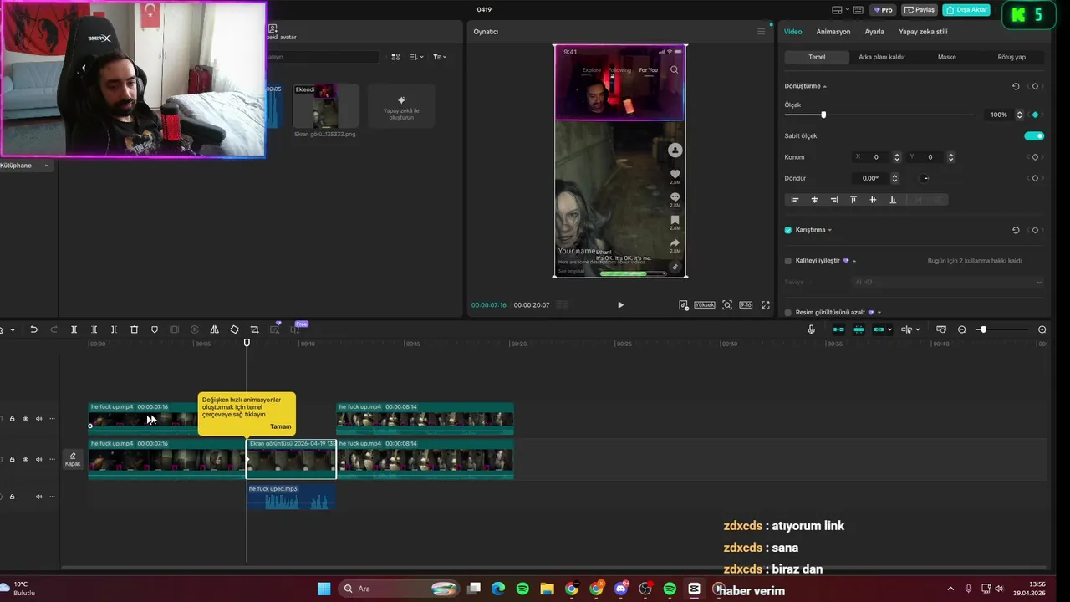Click the zoom in magnifier on timeline
1070x602 pixels.
[x=1042, y=329]
